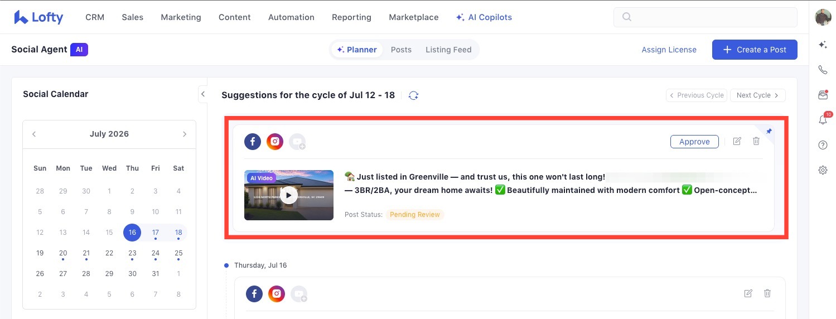
Task: Click the inbox tray icon in sidebar
Action: click(x=823, y=95)
